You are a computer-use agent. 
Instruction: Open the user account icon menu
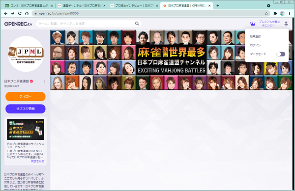click(286, 24)
